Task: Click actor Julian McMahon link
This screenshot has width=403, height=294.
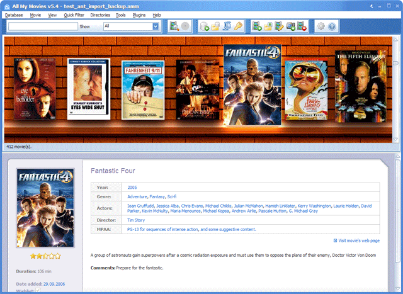Action: (248, 206)
